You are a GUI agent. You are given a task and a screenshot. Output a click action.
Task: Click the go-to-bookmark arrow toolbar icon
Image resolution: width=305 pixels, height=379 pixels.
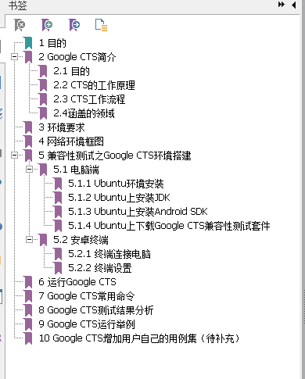click(74, 25)
